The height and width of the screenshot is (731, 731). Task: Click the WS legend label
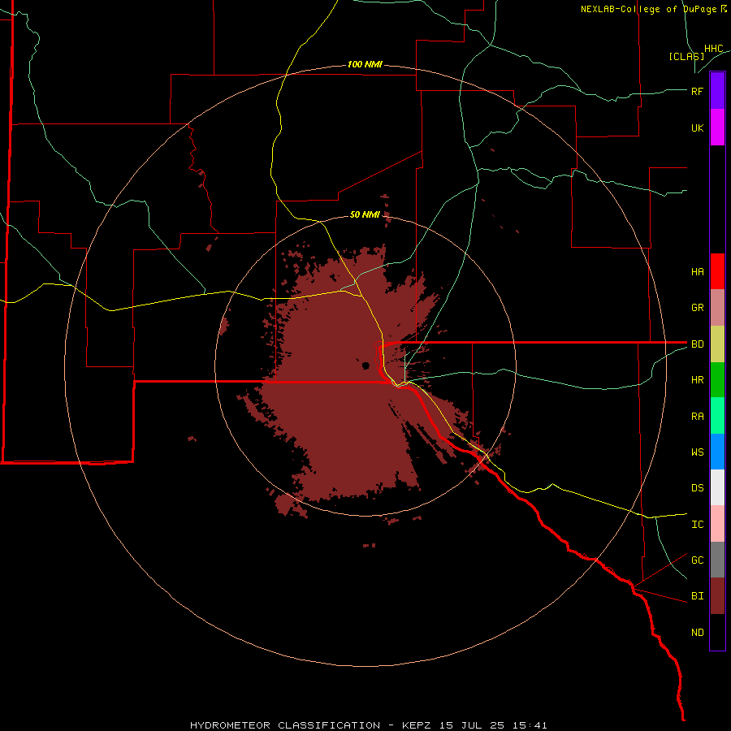point(698,452)
